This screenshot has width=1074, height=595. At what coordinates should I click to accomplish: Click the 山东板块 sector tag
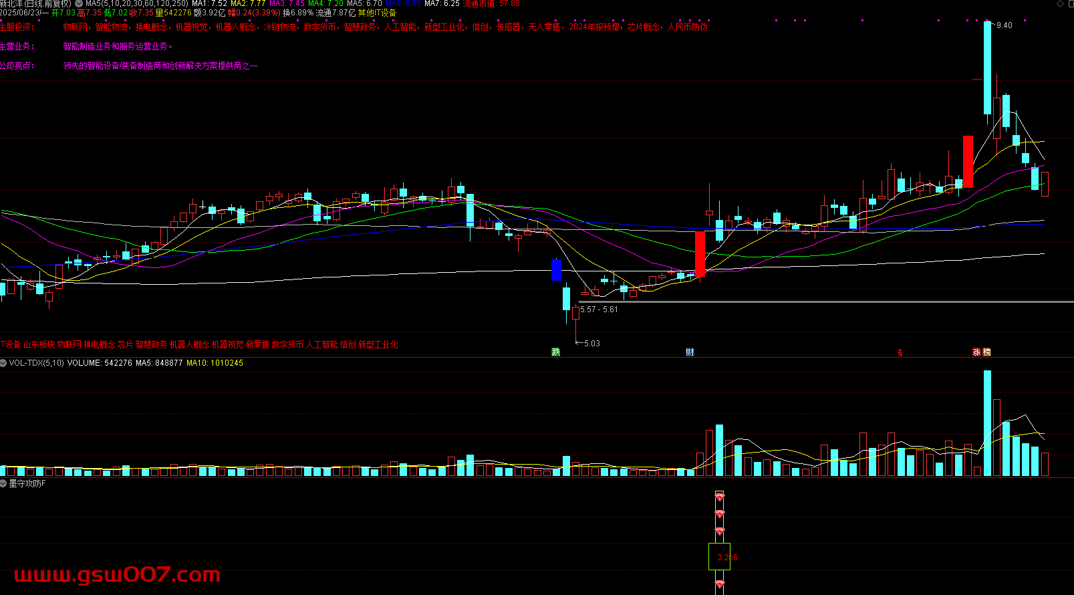pos(39,345)
